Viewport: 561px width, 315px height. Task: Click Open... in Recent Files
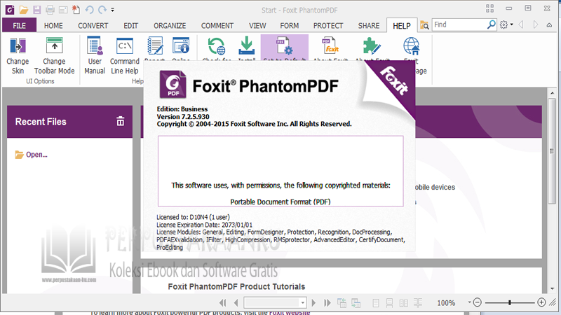click(31, 155)
